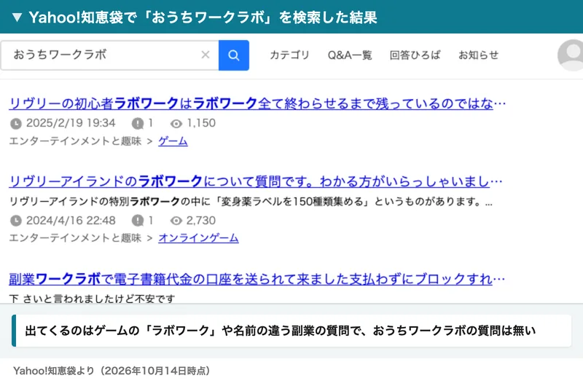Click the clock icon beside 2024/4/16 22:48
583x386 pixels.
point(15,221)
